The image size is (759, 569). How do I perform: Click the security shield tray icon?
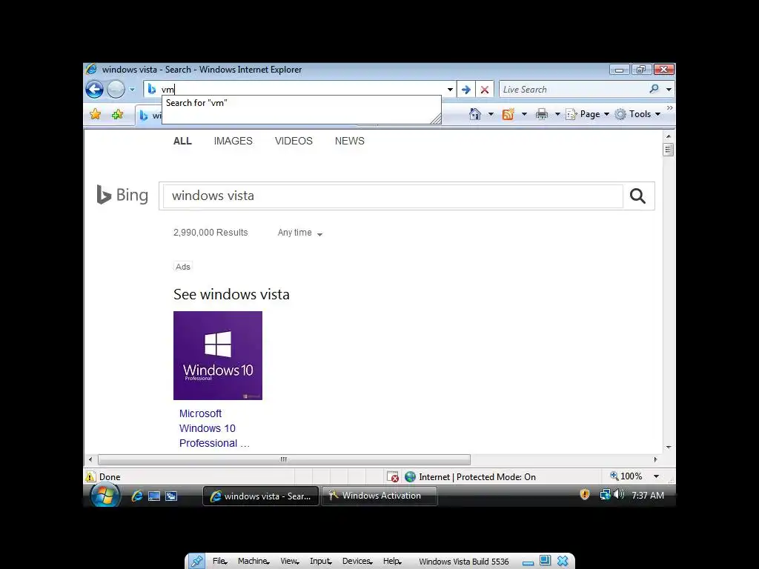point(585,494)
